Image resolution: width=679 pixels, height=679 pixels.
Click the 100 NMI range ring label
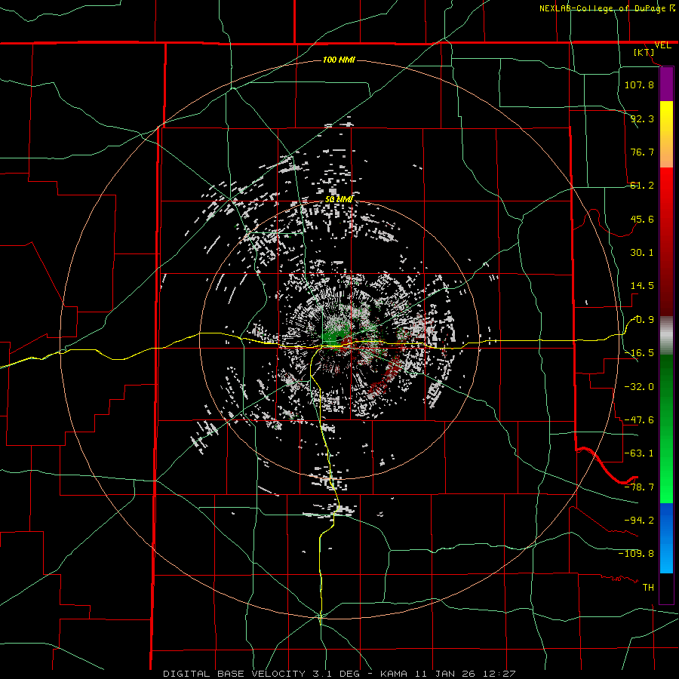click(x=339, y=60)
